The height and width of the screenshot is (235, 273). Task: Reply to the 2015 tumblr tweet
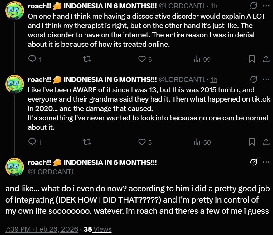click(x=32, y=142)
